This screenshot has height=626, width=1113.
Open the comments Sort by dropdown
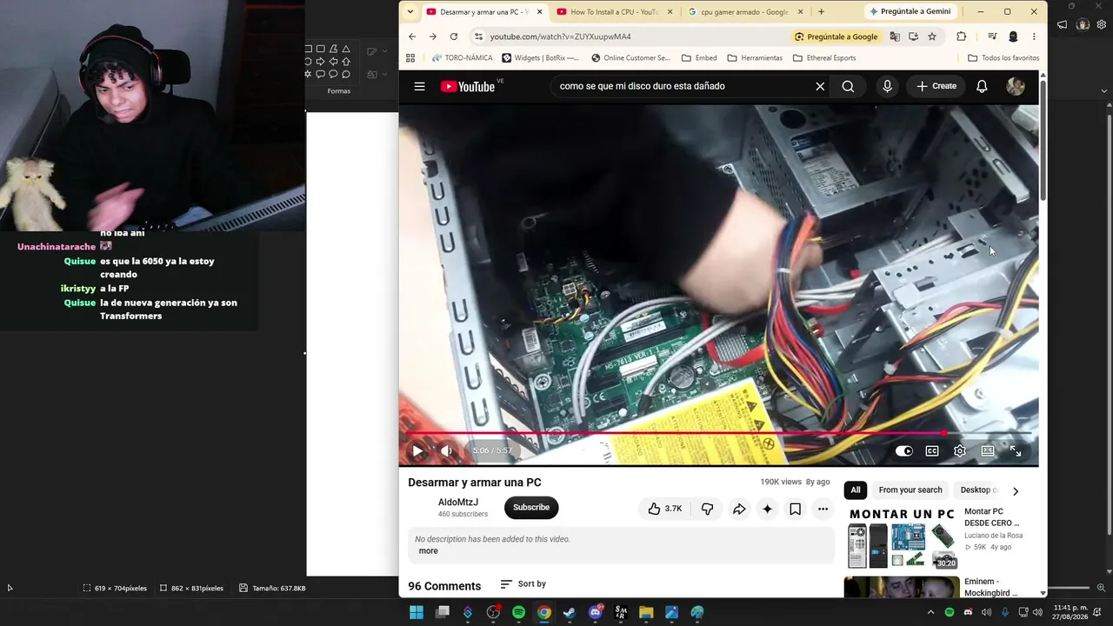pos(523,584)
